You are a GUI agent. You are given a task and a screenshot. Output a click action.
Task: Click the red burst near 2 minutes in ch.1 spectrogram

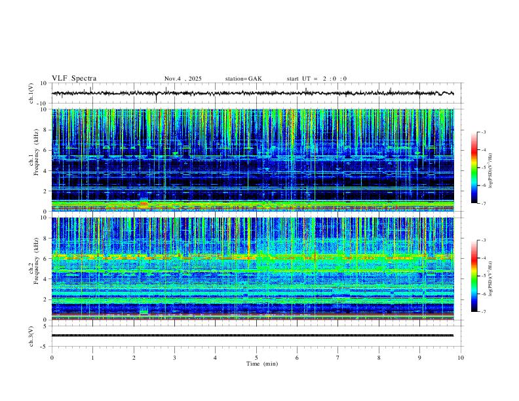point(144,204)
